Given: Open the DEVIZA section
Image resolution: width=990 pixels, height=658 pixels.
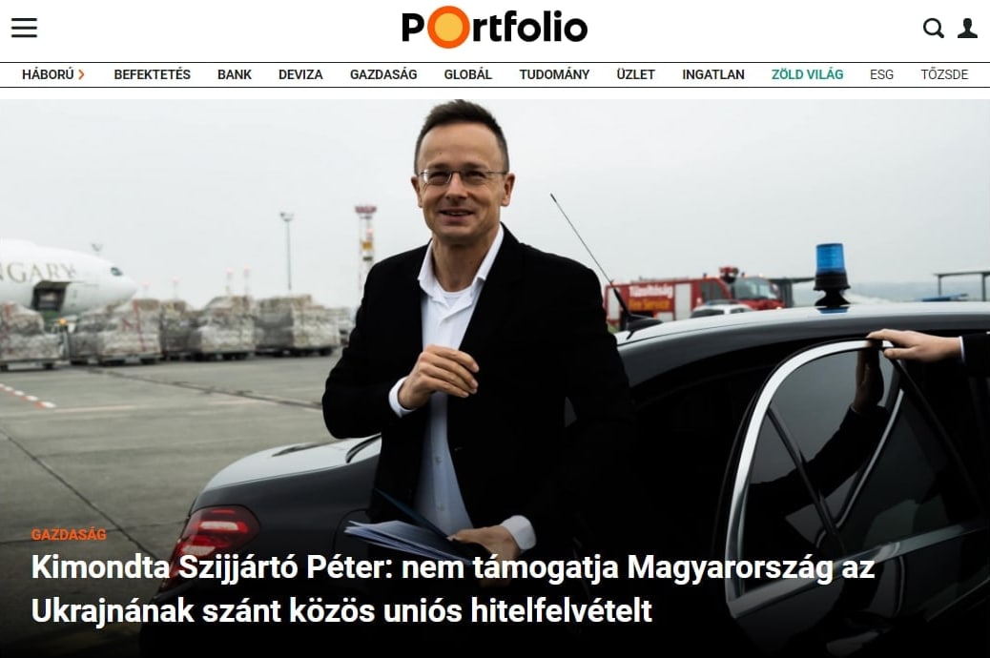Looking at the screenshot, I should (x=300, y=74).
